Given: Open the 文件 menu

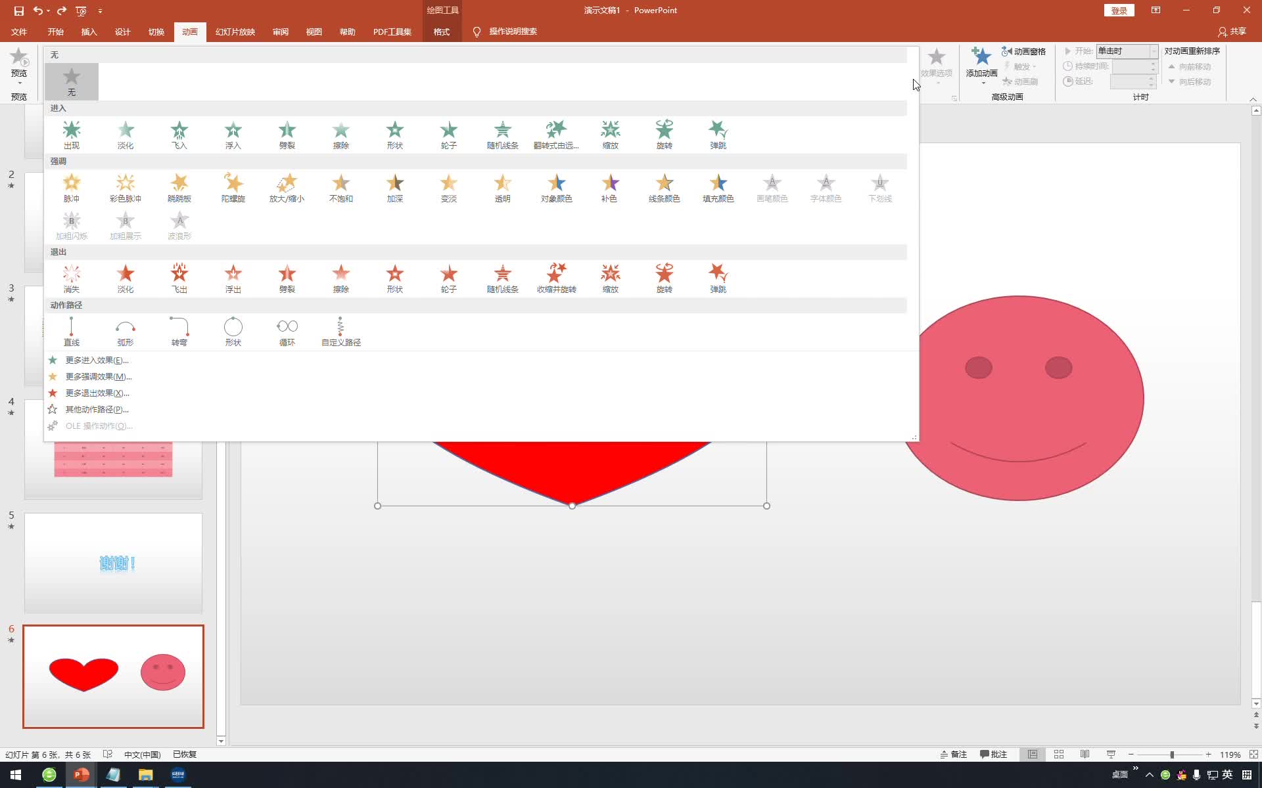Looking at the screenshot, I should (19, 32).
